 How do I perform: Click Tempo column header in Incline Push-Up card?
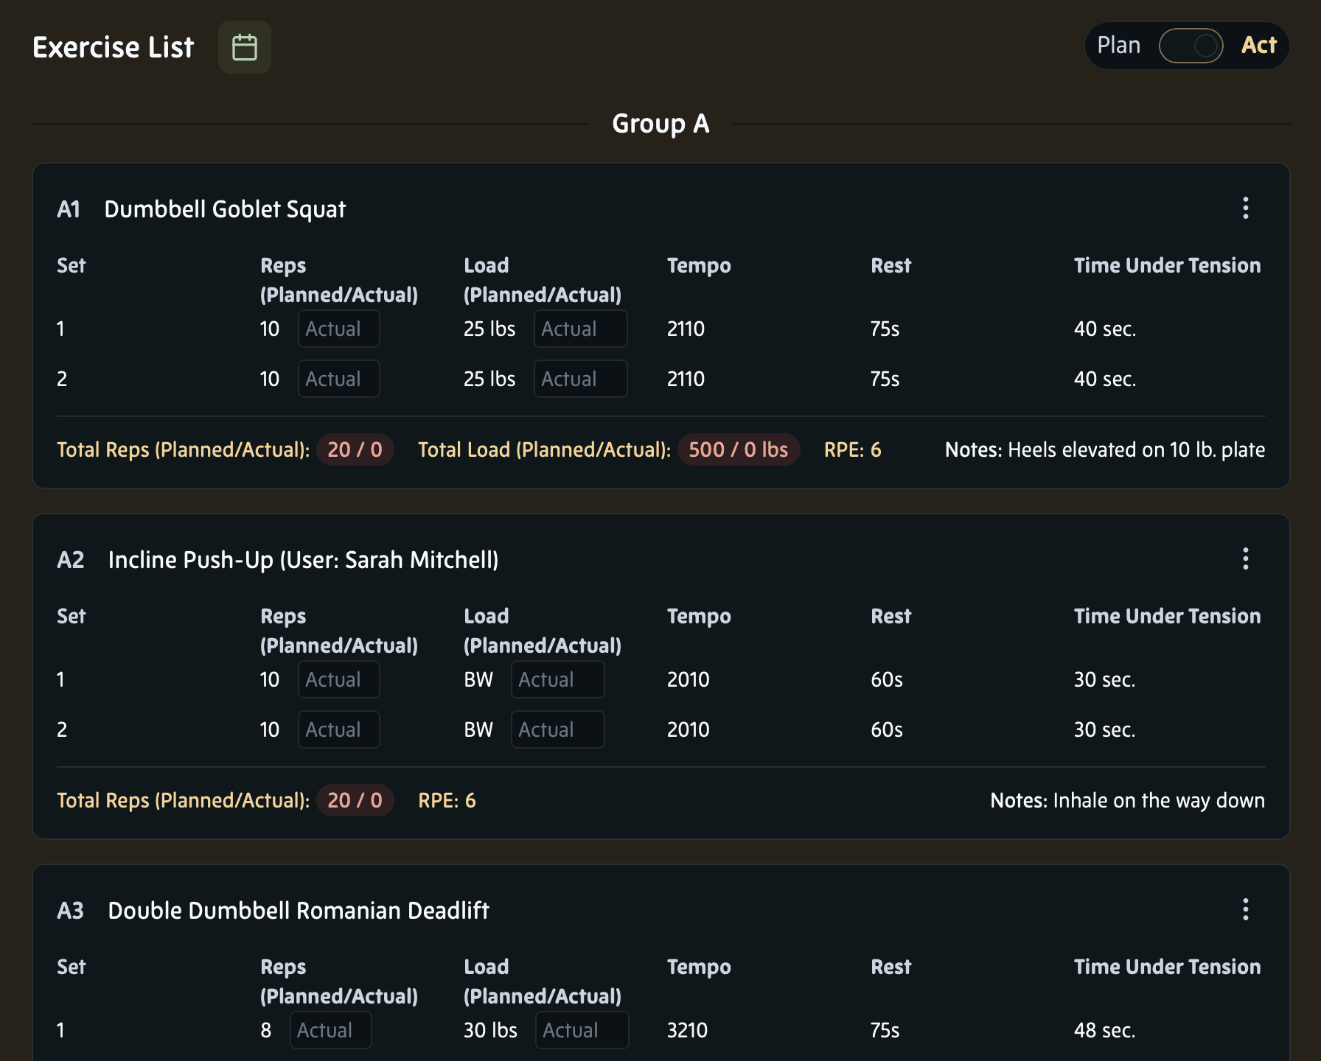[x=699, y=616]
